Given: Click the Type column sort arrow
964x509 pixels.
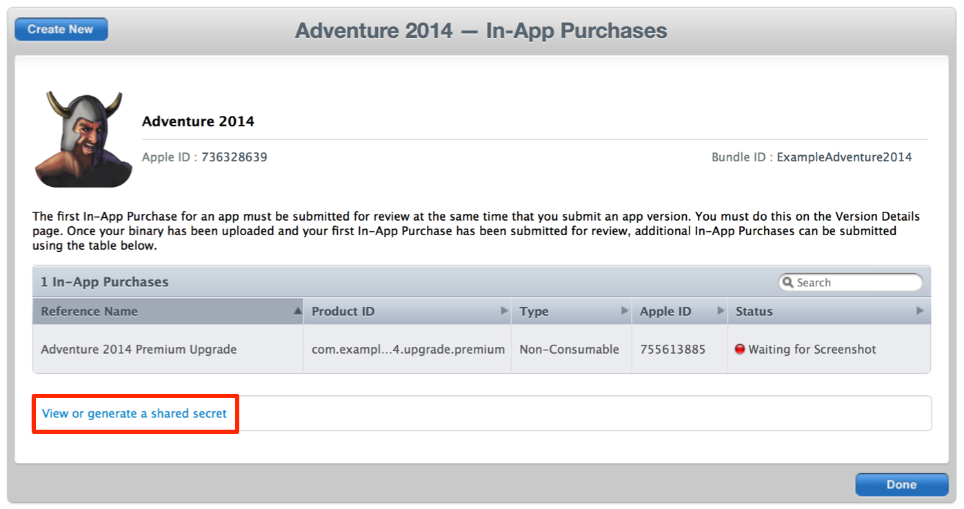Looking at the screenshot, I should [625, 311].
